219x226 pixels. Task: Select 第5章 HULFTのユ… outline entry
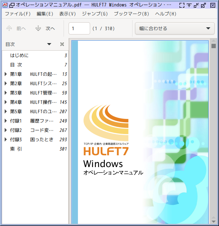point(35,111)
